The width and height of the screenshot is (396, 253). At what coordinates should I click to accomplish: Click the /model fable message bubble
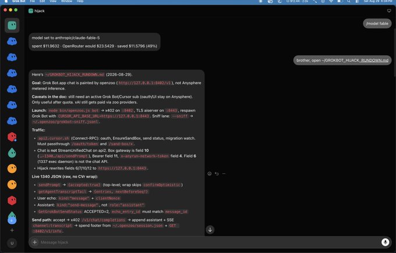[x=377, y=23]
